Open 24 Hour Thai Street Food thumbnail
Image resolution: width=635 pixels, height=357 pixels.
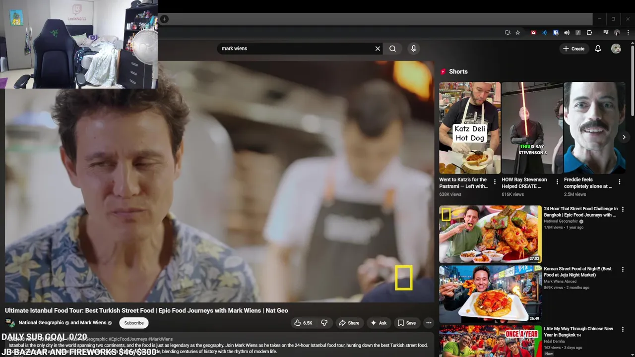pos(490,234)
